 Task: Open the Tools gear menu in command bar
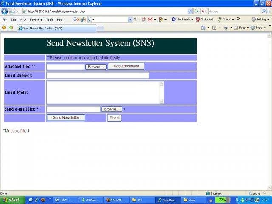[258, 28]
